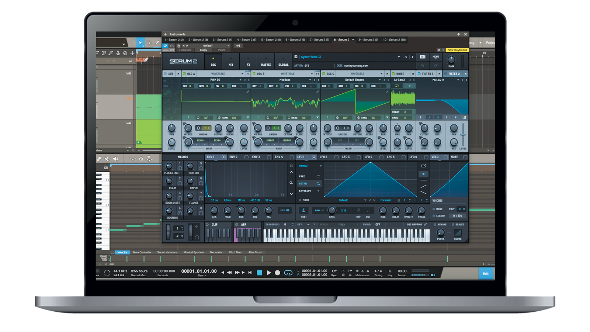Click the Copy button in plugin header
590x332 pixels.
[204, 50]
